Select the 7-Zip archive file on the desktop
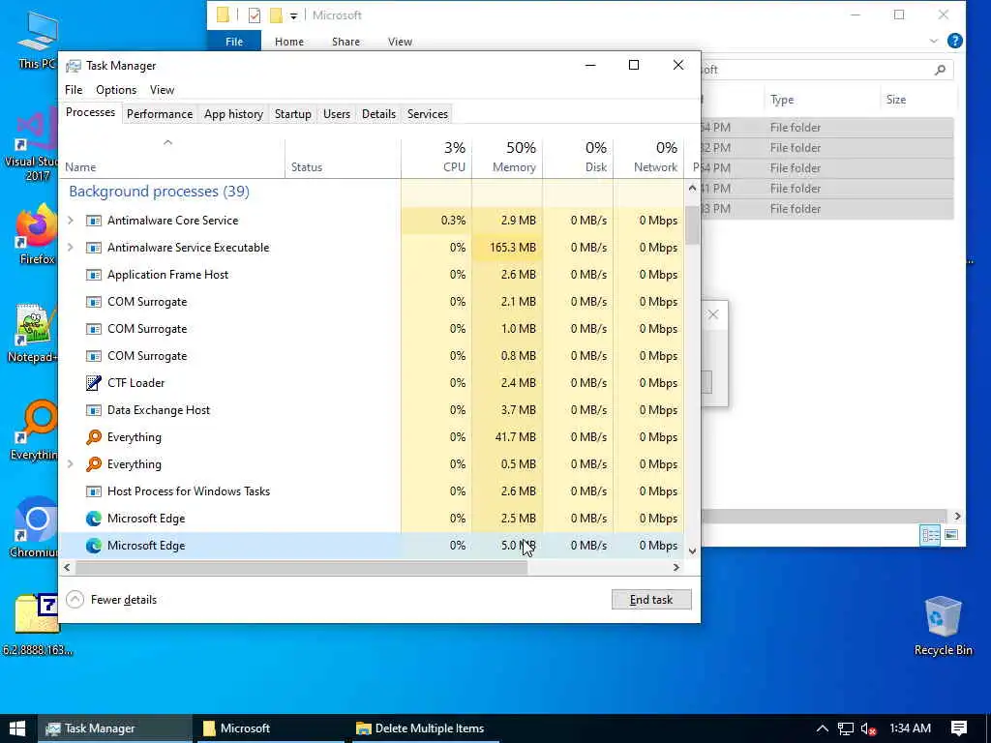 tap(37, 622)
